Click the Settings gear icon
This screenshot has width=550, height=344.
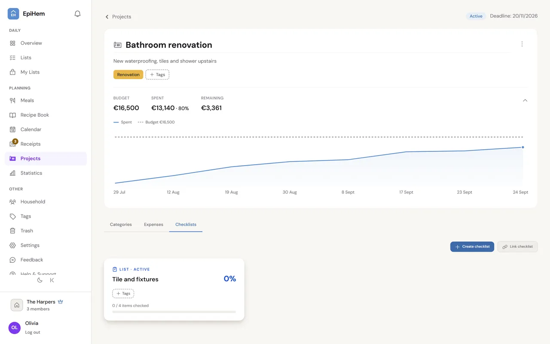(x=12, y=246)
